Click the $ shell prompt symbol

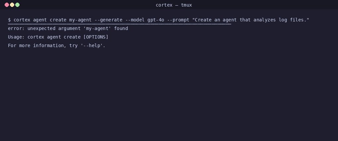click(x=9, y=20)
